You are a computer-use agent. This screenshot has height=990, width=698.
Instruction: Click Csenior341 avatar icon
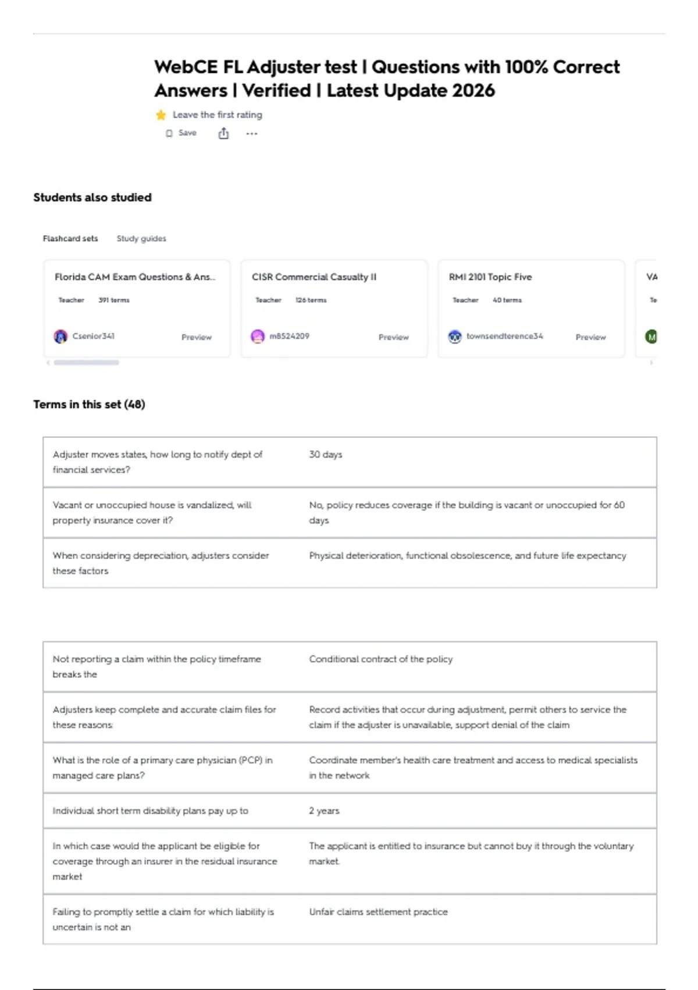60,337
